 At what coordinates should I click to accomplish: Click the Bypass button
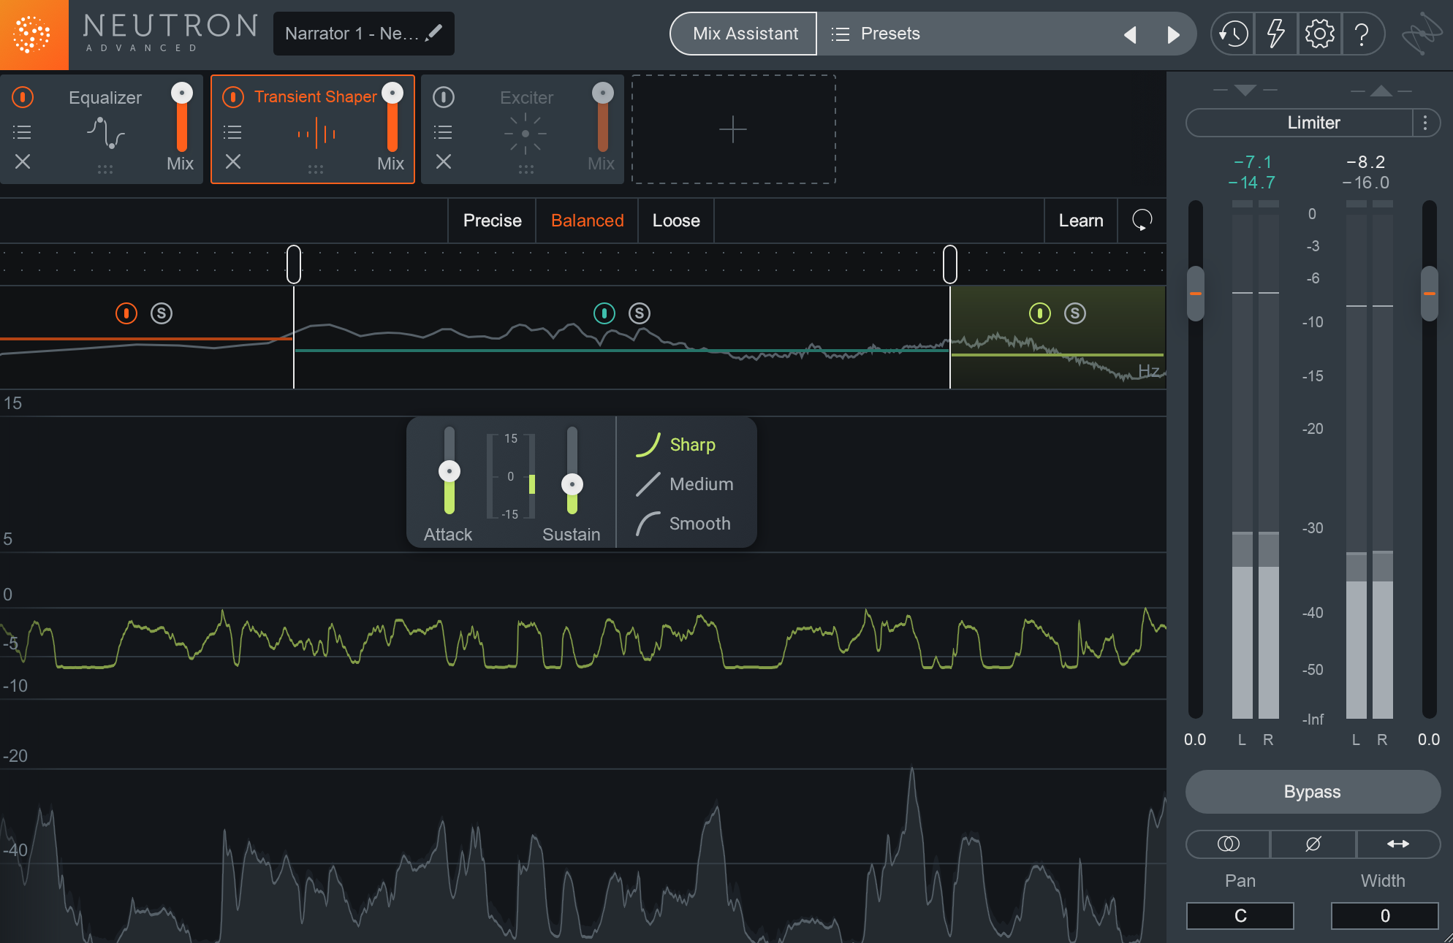coord(1313,792)
